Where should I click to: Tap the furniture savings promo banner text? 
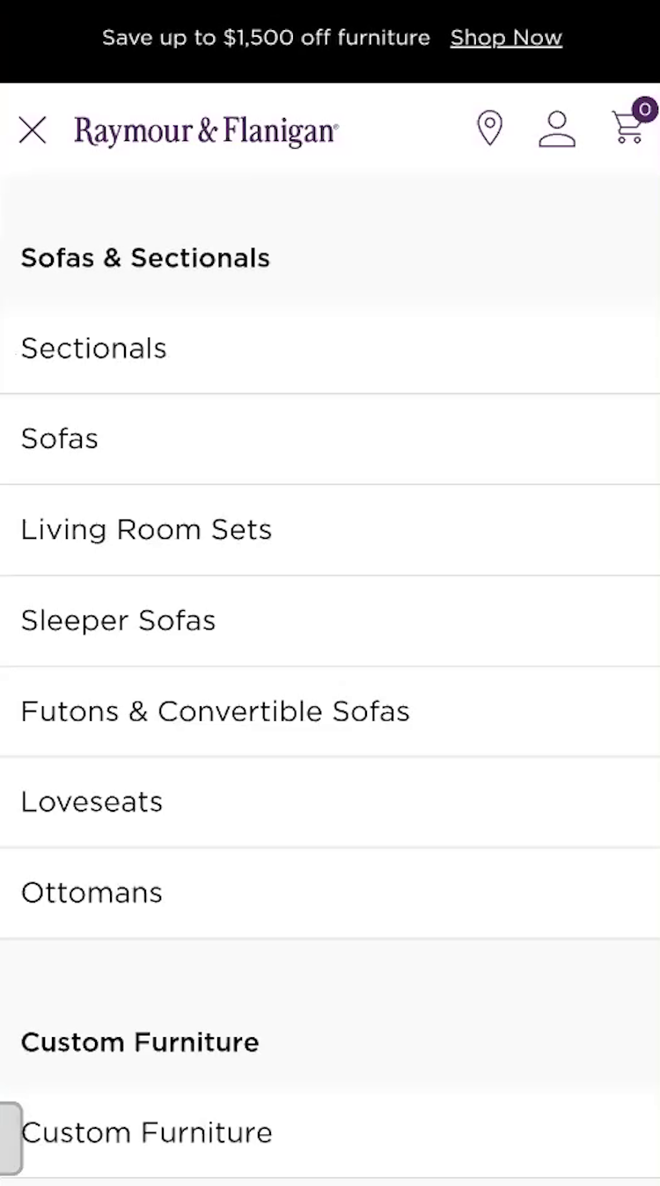[266, 38]
